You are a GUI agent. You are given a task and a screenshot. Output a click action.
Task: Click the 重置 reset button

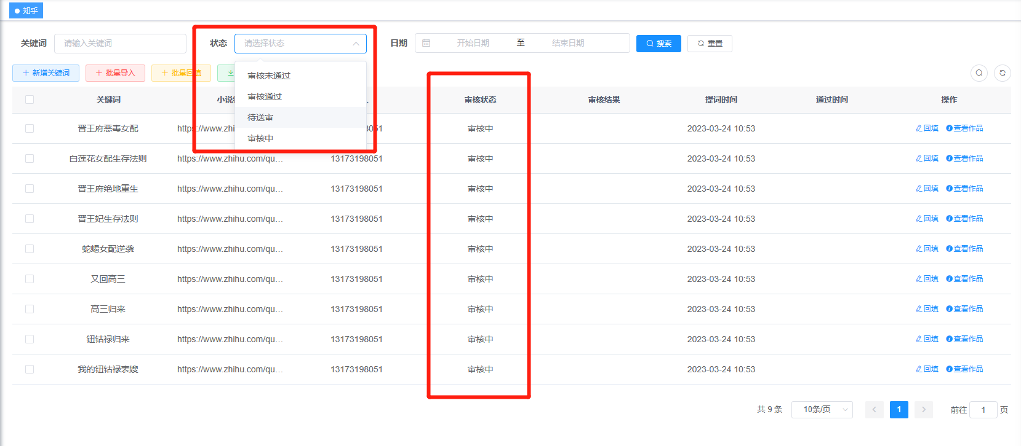pyautogui.click(x=710, y=44)
